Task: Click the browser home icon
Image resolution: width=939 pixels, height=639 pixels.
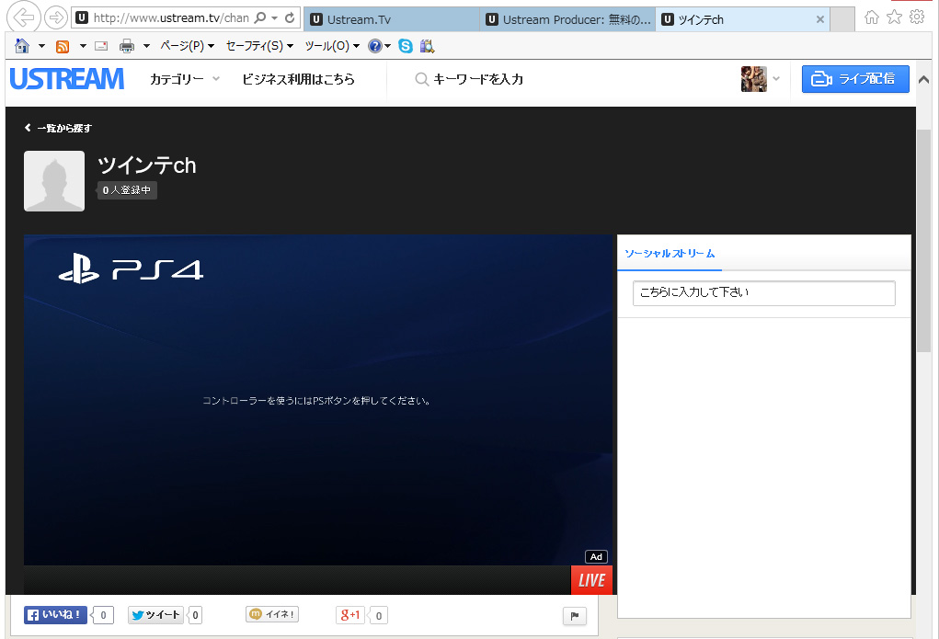Action: [22, 46]
